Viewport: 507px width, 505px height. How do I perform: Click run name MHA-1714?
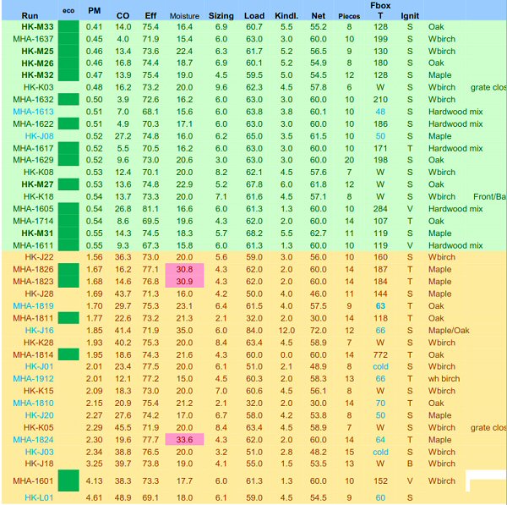(33, 221)
